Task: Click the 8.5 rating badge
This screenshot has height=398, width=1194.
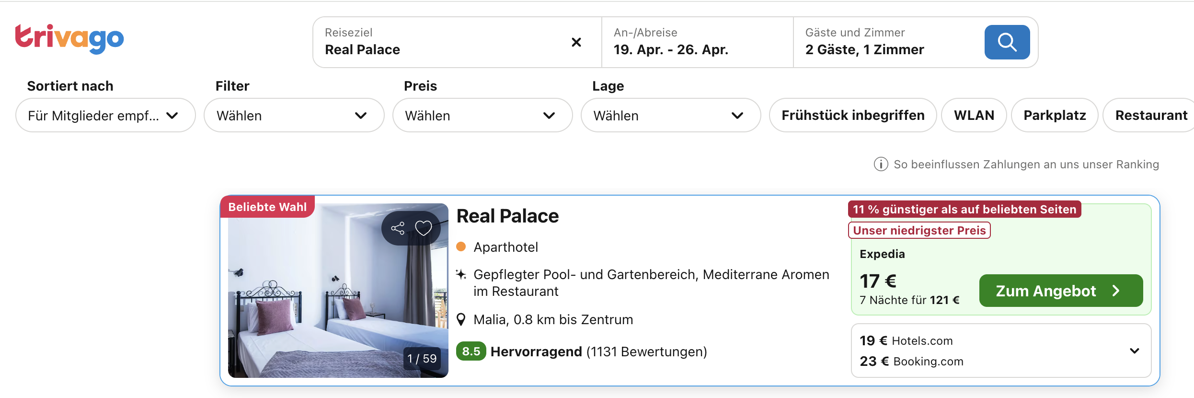Action: pyautogui.click(x=471, y=351)
